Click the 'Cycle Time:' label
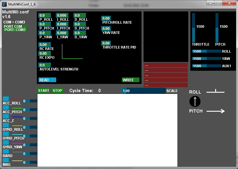The image size is (238, 169). click(x=81, y=91)
